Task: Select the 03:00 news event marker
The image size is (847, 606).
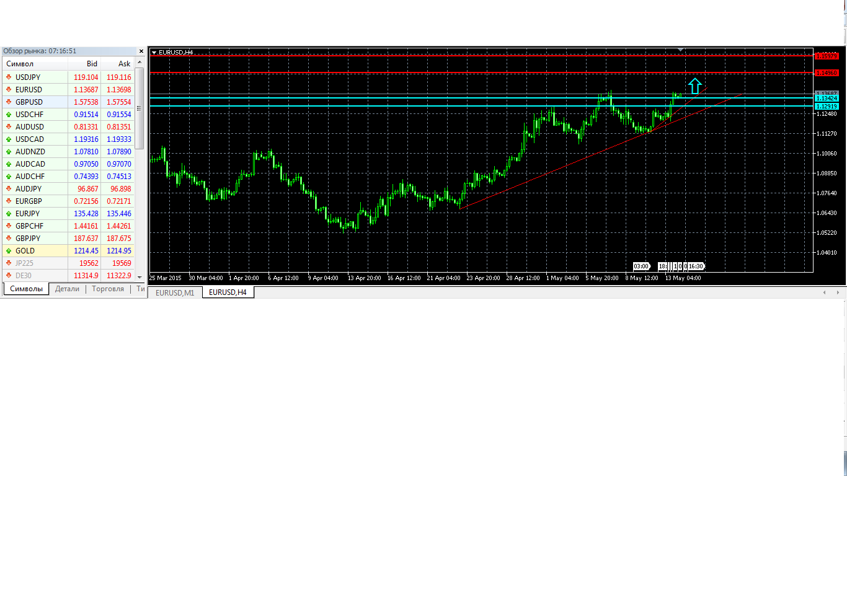Action: coord(641,266)
